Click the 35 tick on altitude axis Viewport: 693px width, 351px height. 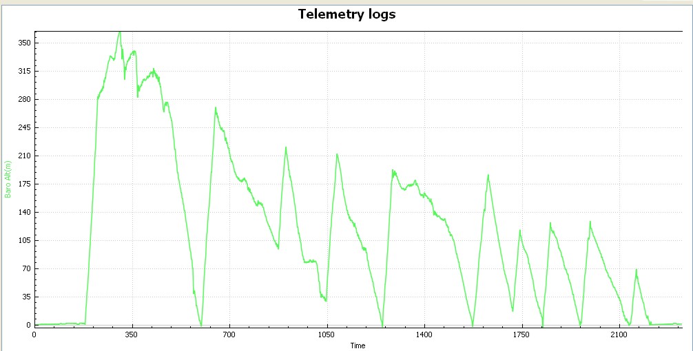pos(25,297)
